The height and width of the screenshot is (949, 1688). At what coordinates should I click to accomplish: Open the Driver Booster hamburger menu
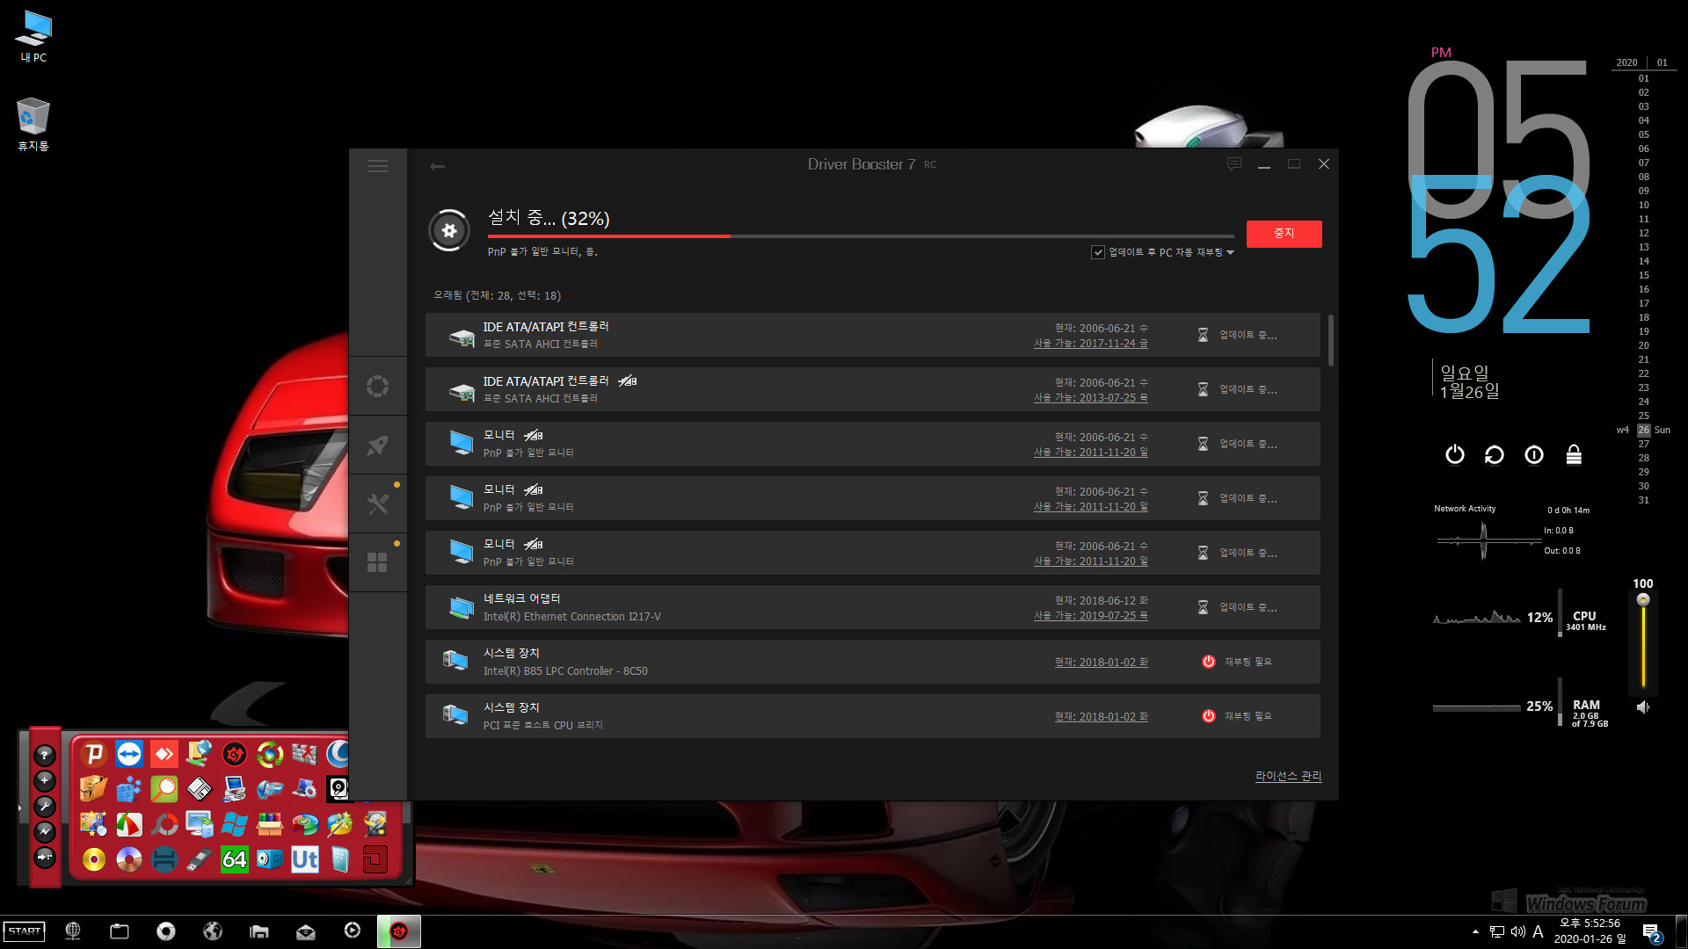378,166
